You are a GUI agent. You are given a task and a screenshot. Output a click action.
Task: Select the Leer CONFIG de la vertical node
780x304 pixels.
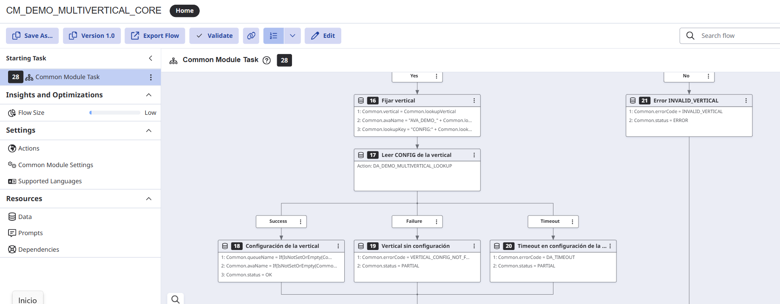point(417,170)
